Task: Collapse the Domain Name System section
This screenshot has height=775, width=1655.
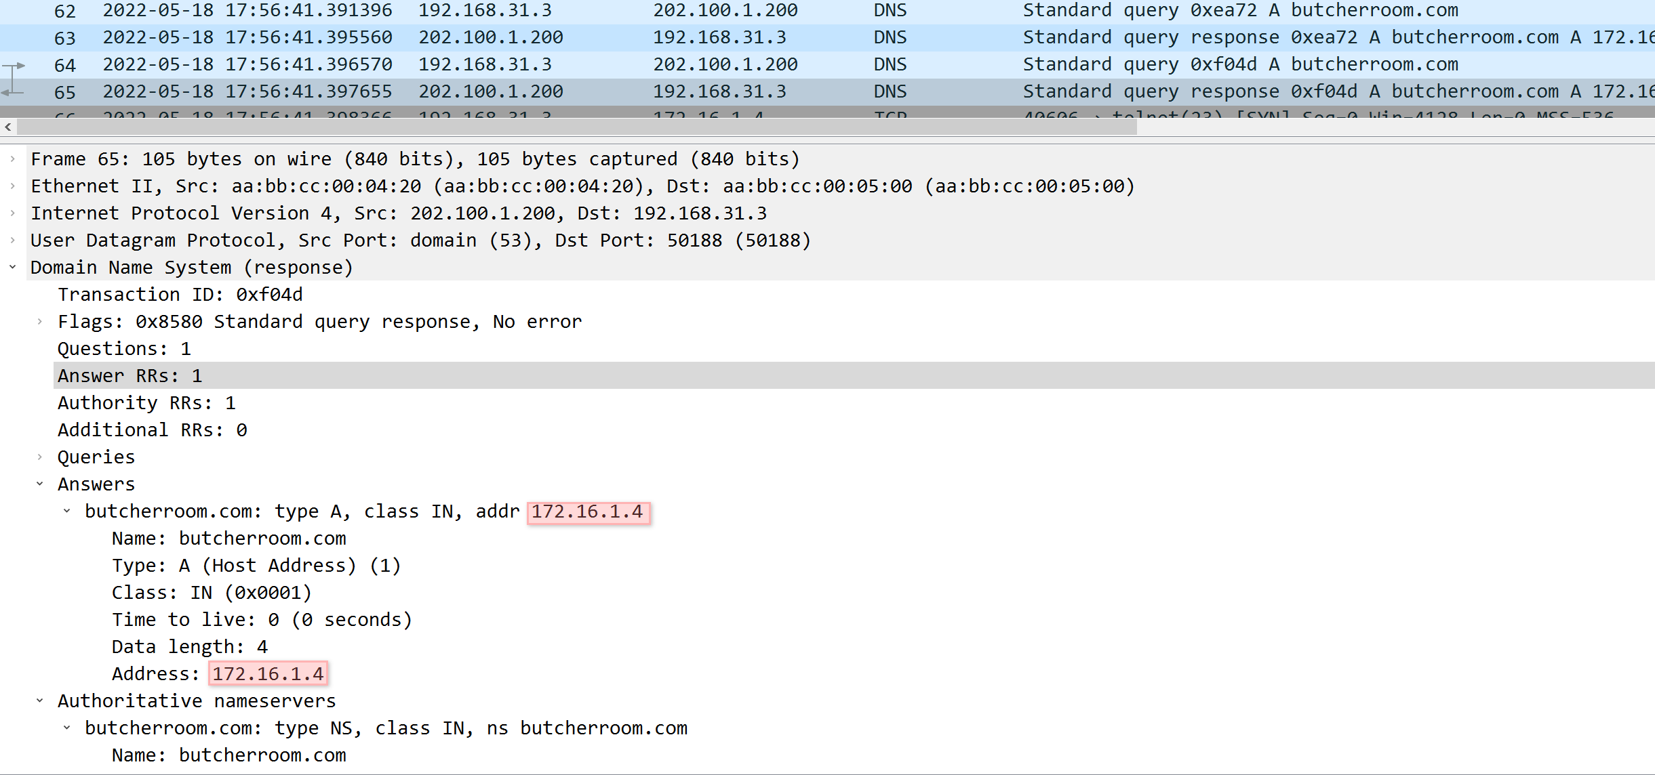Action: pyautogui.click(x=12, y=268)
